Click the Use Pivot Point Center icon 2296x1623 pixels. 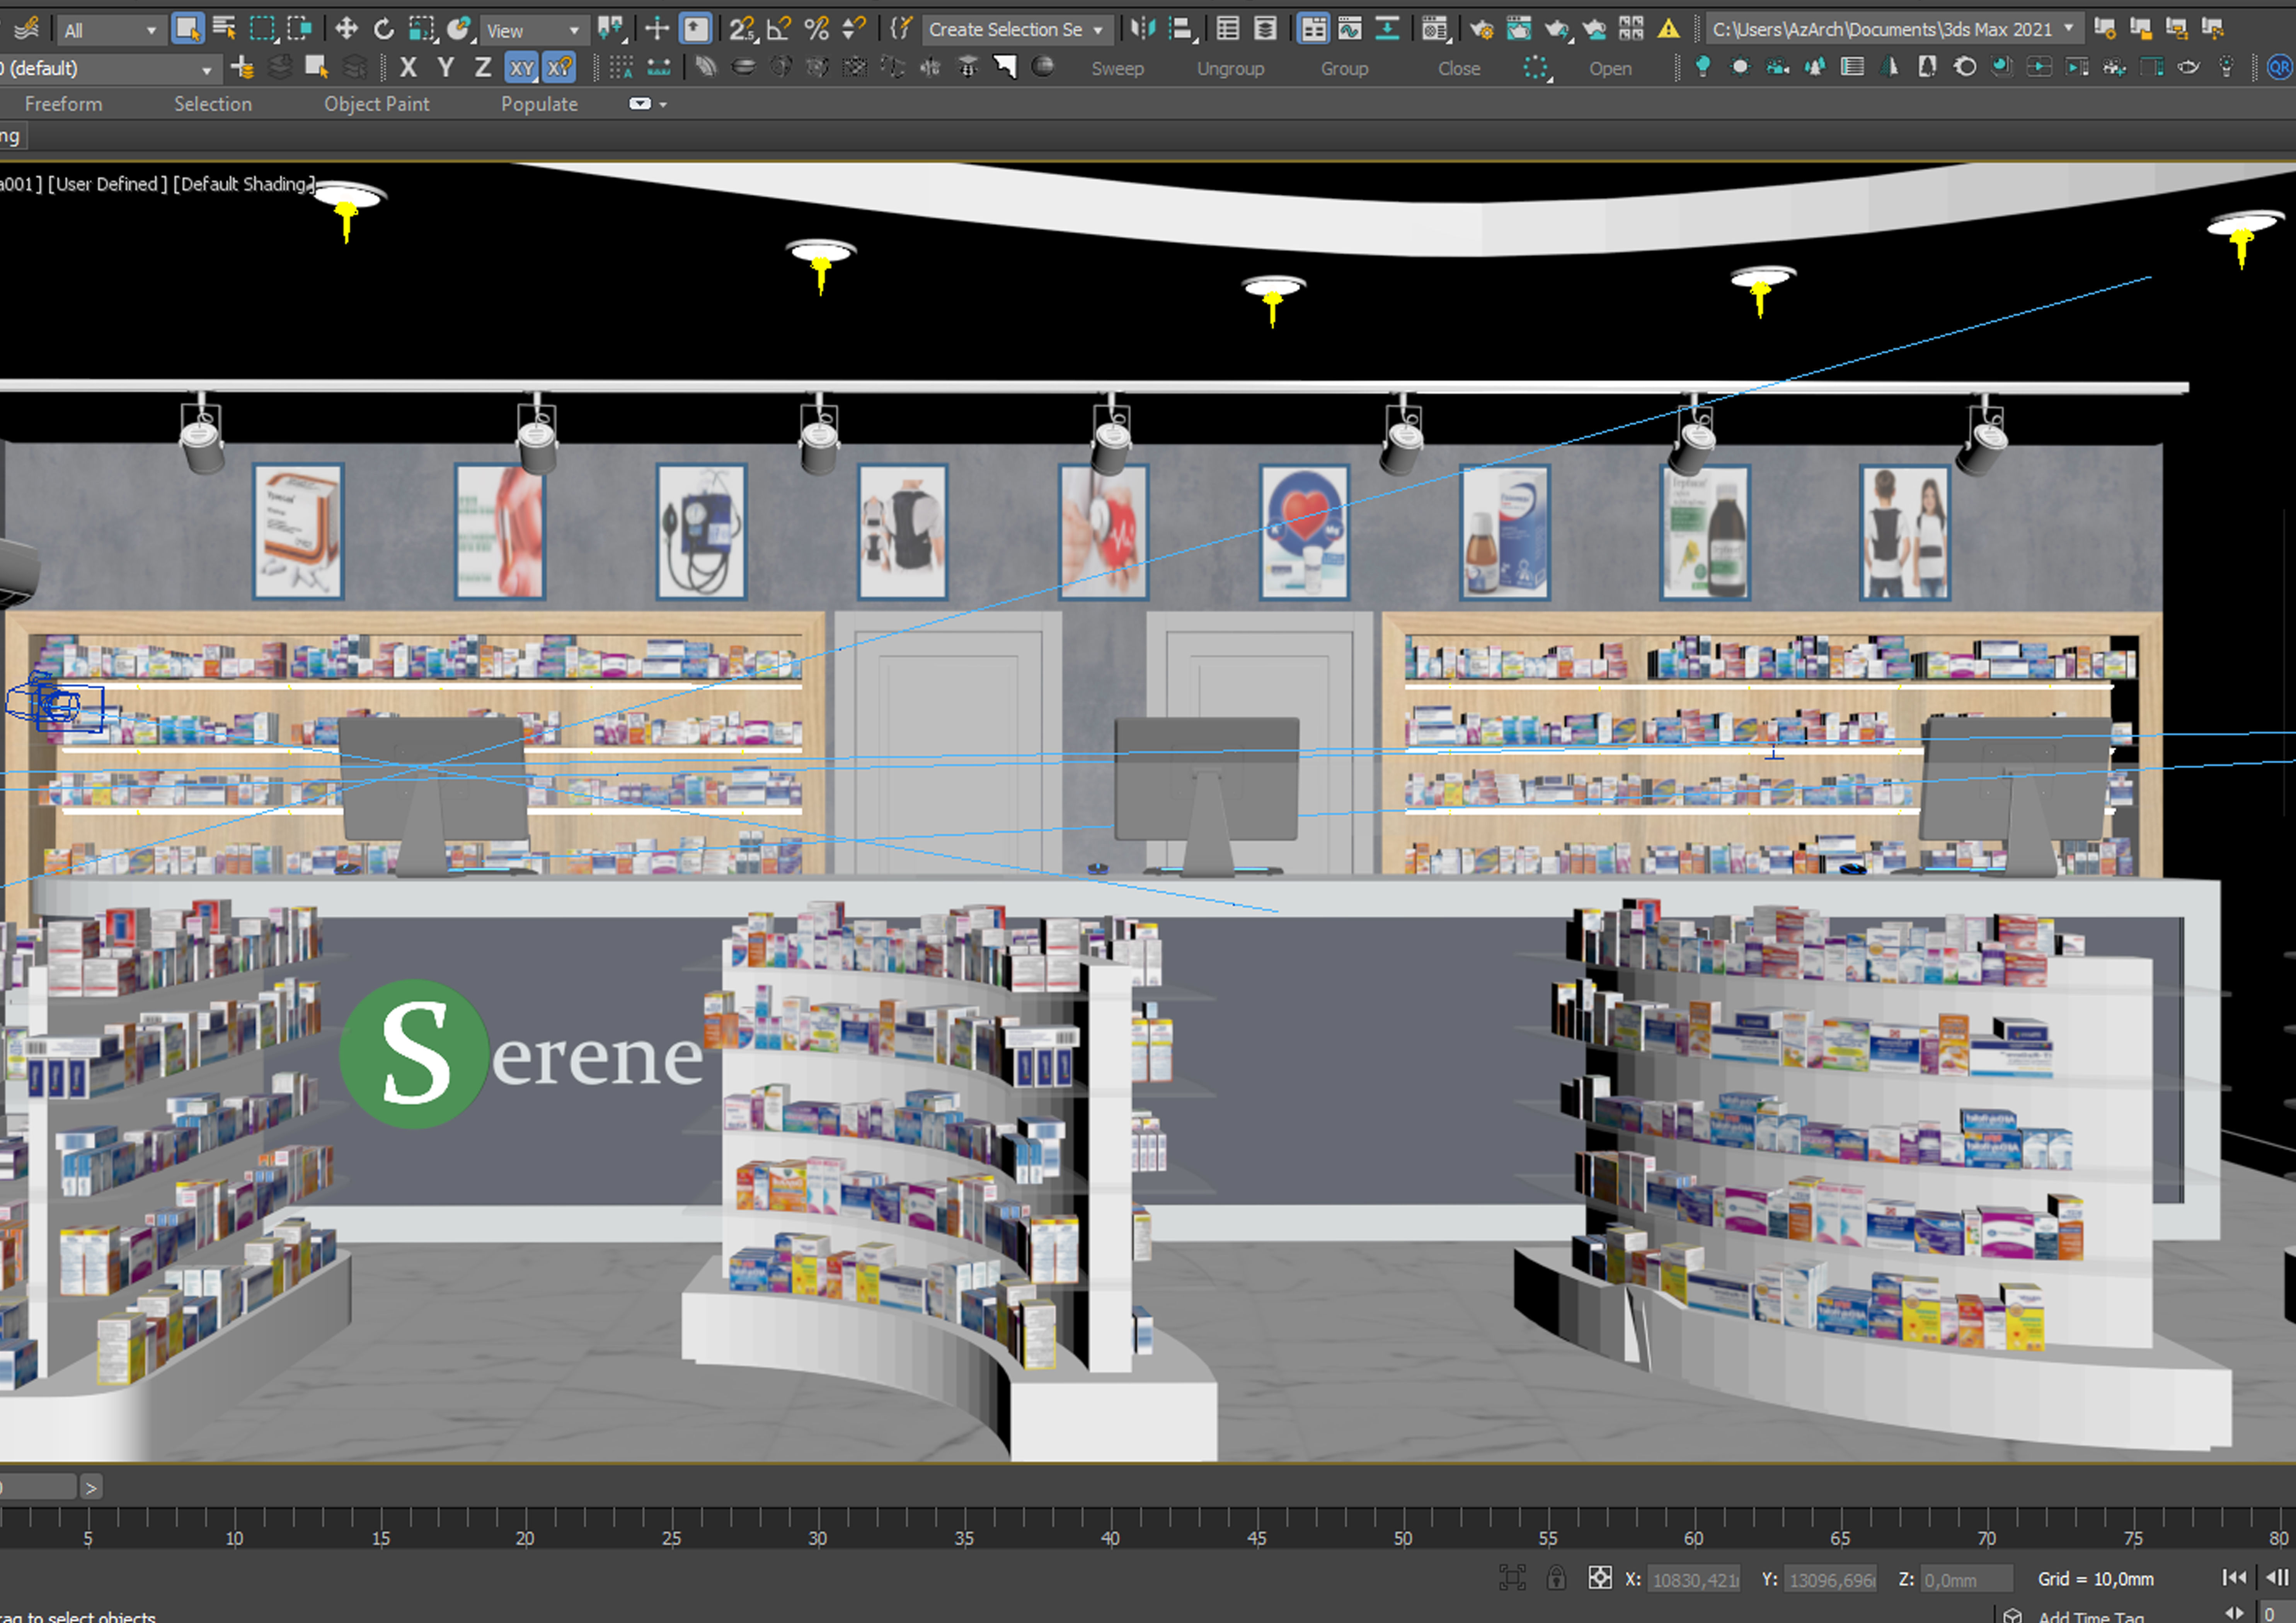pyautogui.click(x=611, y=29)
